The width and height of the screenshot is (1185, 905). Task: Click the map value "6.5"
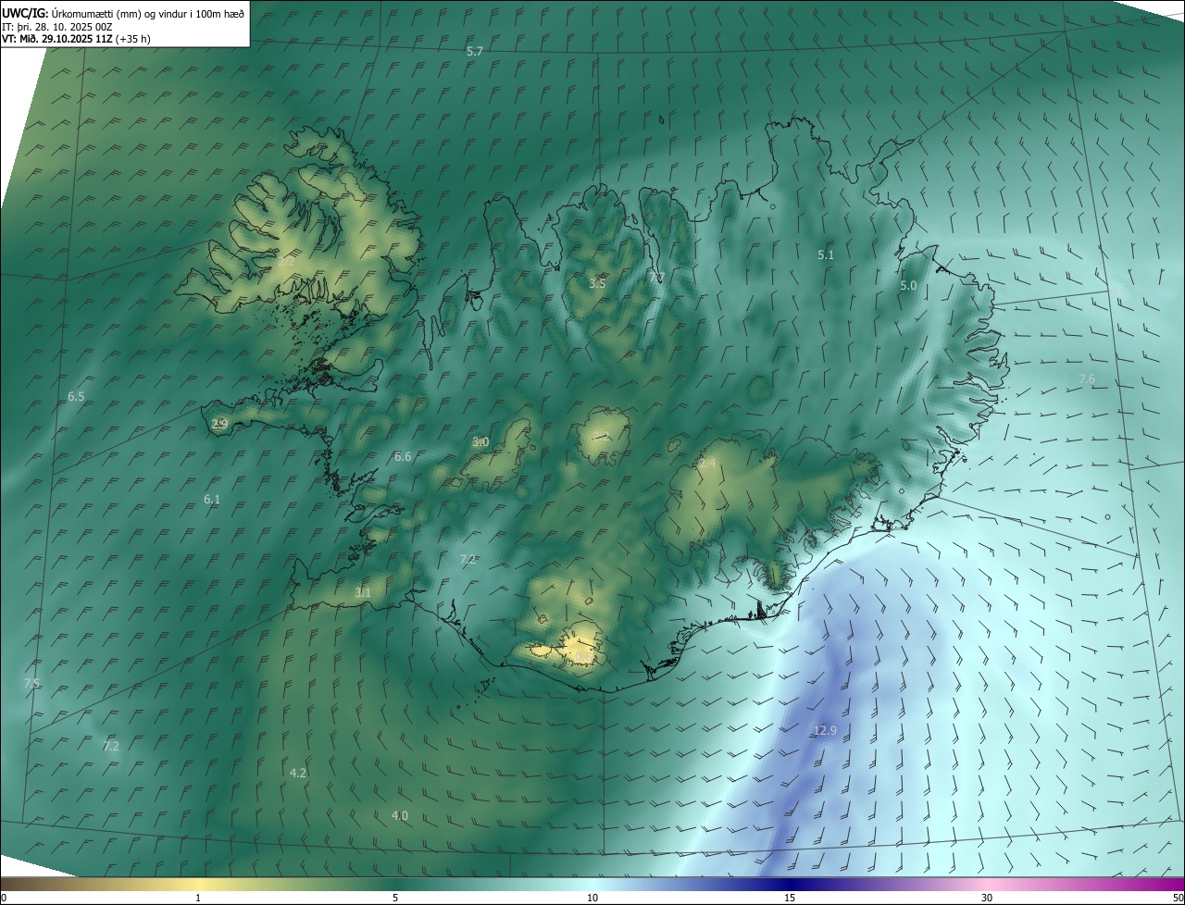76,396
